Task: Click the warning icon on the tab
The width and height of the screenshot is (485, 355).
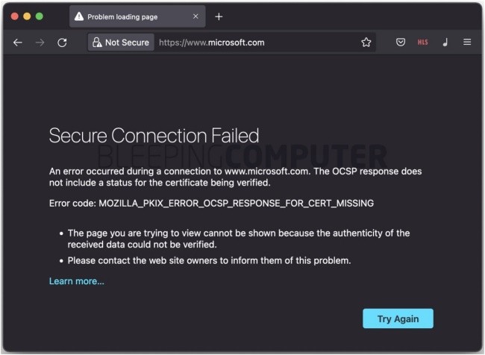Action: tap(79, 16)
